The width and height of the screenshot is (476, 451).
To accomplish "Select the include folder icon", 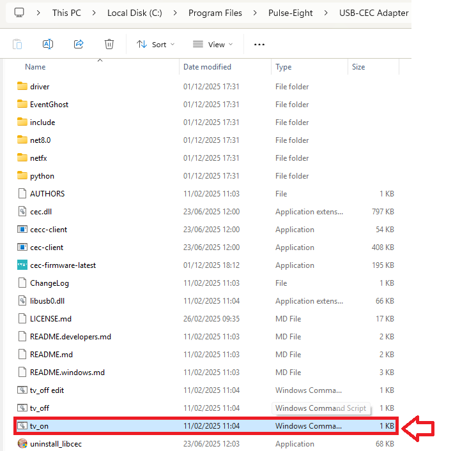I will click(x=22, y=122).
